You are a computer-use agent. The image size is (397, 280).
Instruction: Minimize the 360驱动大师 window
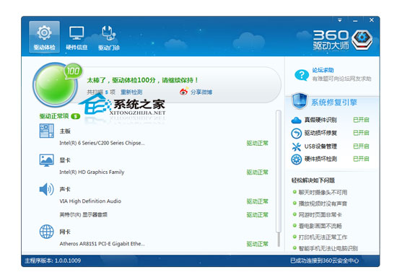[355, 20]
